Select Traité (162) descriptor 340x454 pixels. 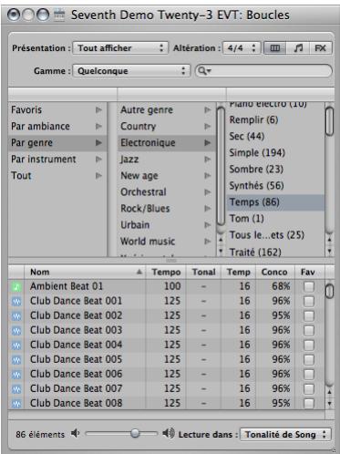pyautogui.click(x=275, y=252)
